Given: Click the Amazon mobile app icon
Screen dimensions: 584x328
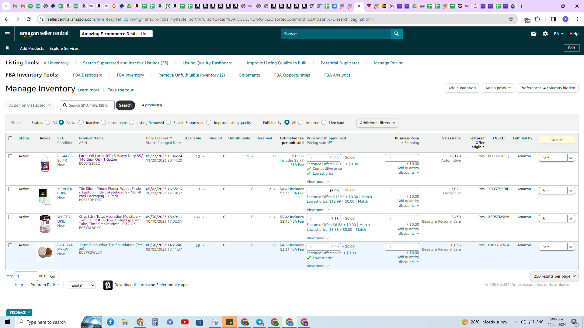Looking at the screenshot, I should 108,285.
